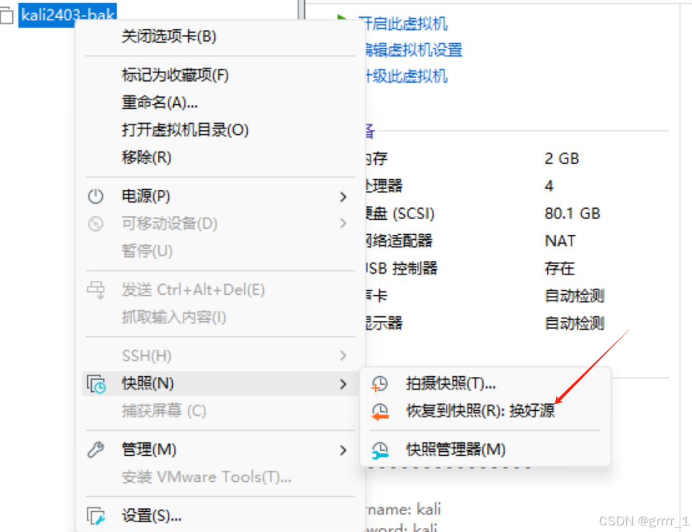The width and height of the screenshot is (692, 532).
Task: Click the memory value 2 GB
Action: pyautogui.click(x=562, y=158)
